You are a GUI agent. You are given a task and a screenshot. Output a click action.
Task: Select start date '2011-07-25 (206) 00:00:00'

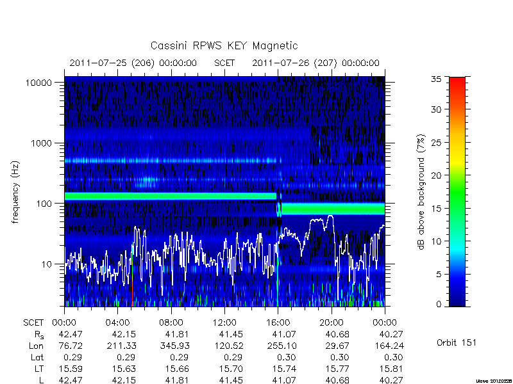(133, 63)
